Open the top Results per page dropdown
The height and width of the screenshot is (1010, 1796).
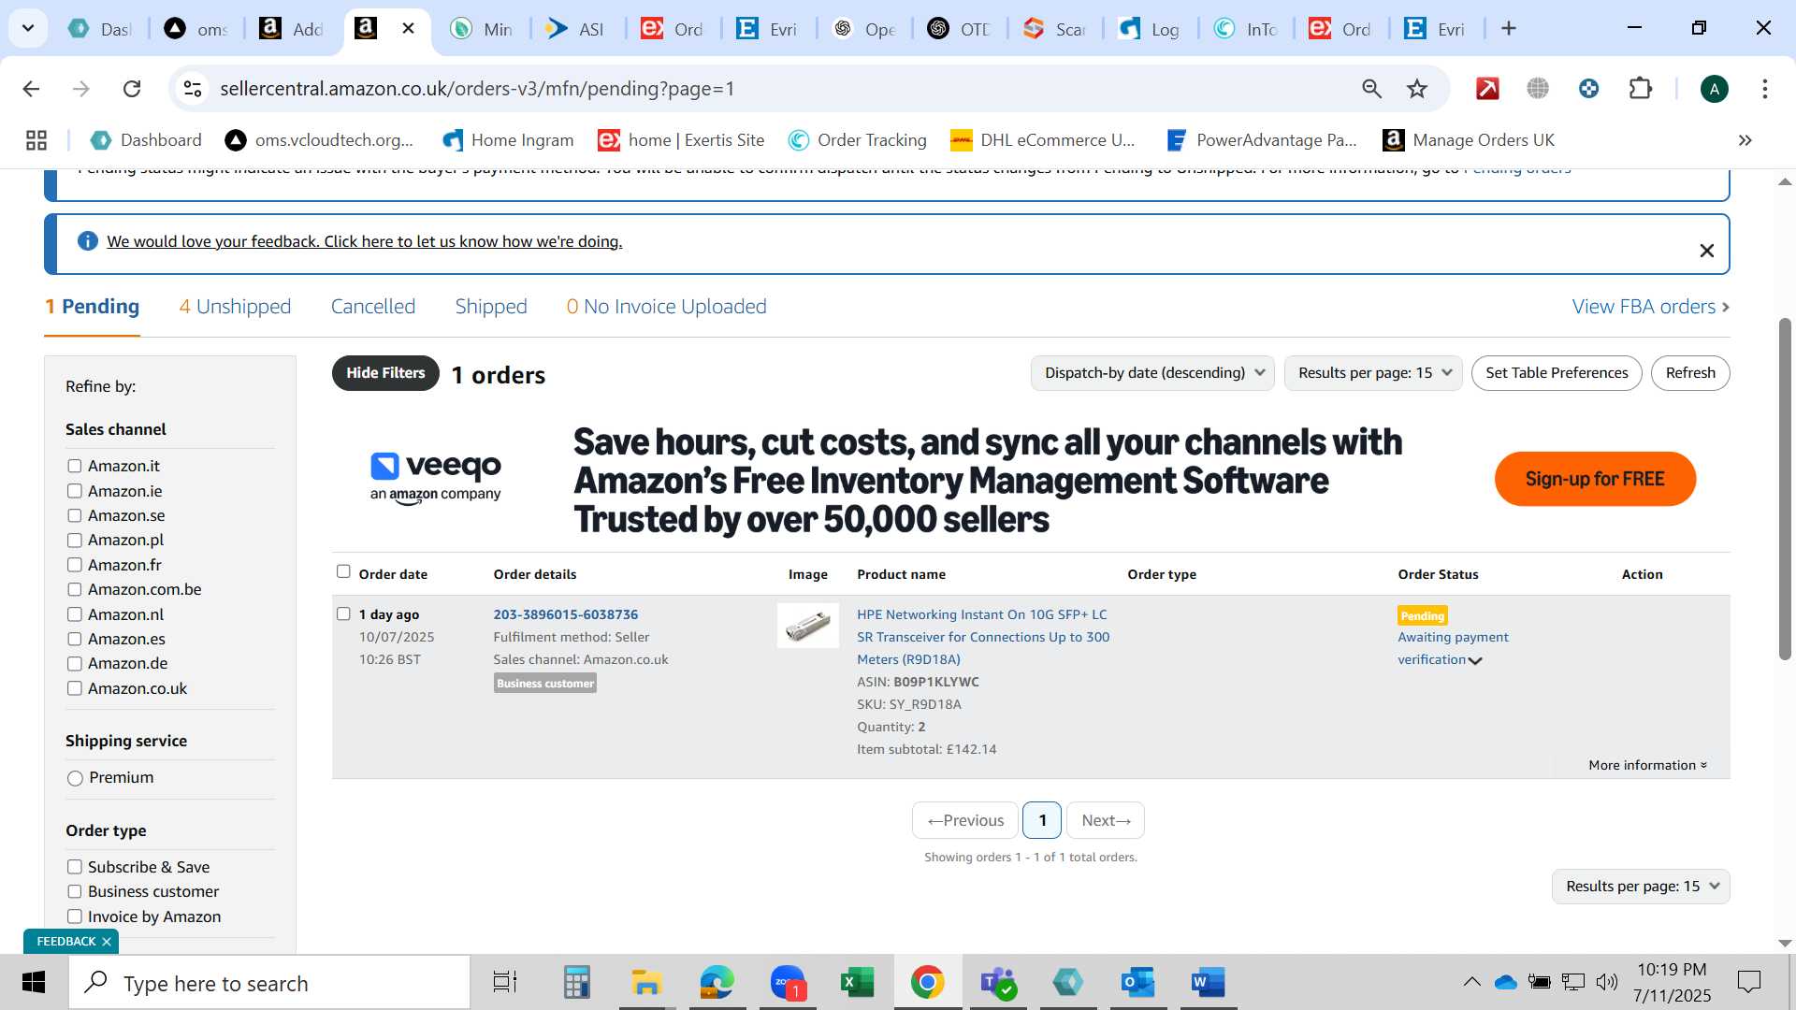1373,373
